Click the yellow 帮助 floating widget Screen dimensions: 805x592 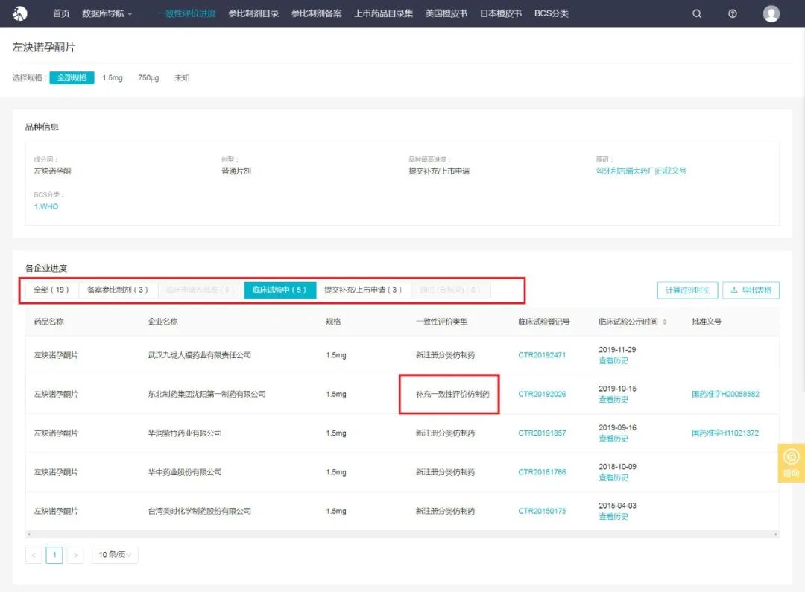(791, 462)
